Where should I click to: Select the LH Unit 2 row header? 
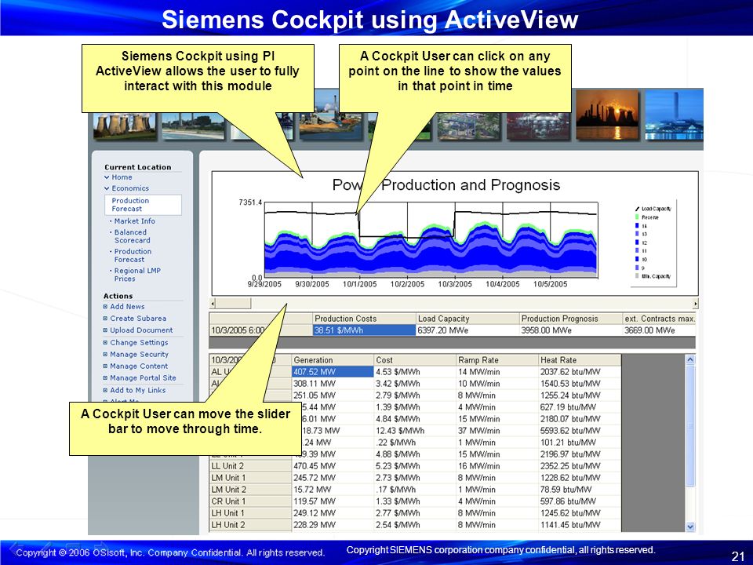251,525
